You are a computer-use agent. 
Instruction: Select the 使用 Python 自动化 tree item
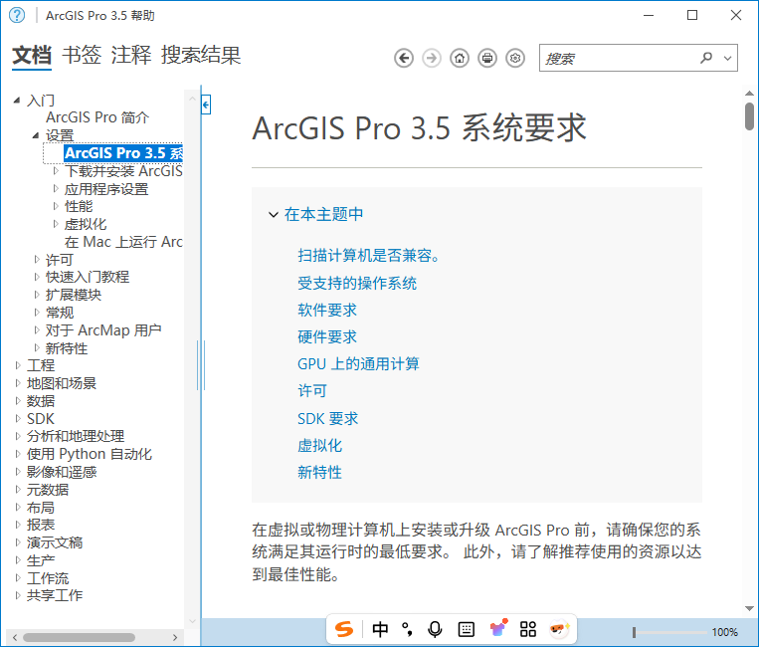point(90,454)
